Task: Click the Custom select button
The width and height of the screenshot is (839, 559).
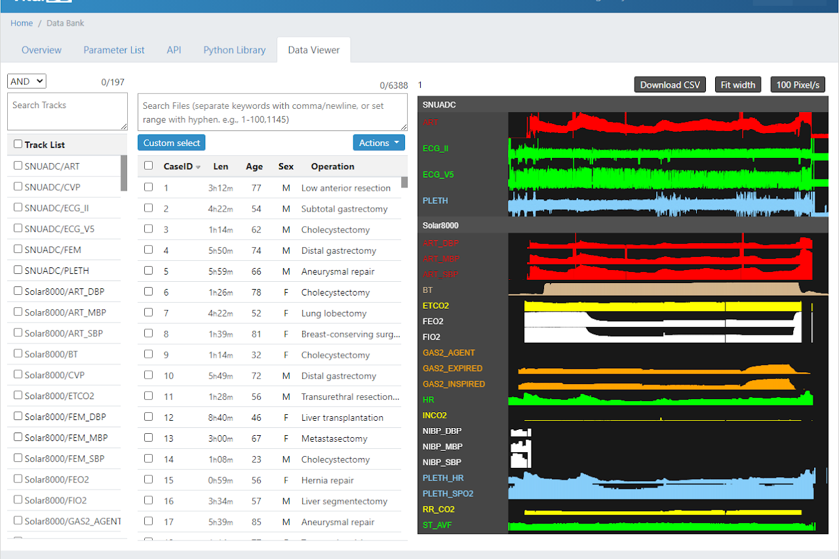Action: coord(172,143)
